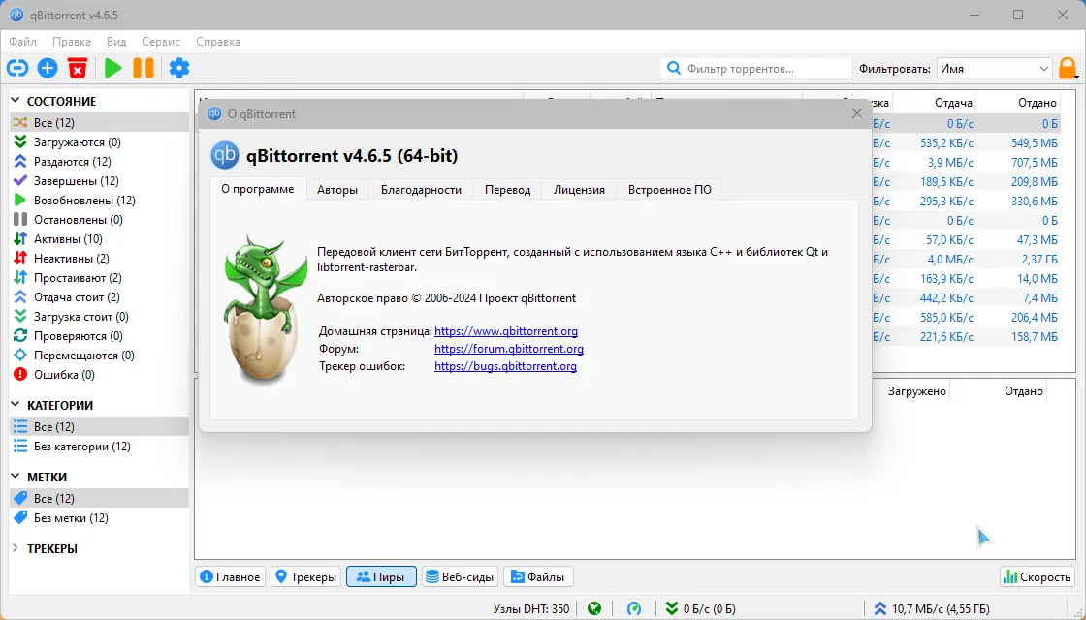The image size is (1086, 620).
Task: Switch to Веб-сиды bottom tab
Action: coord(460,576)
